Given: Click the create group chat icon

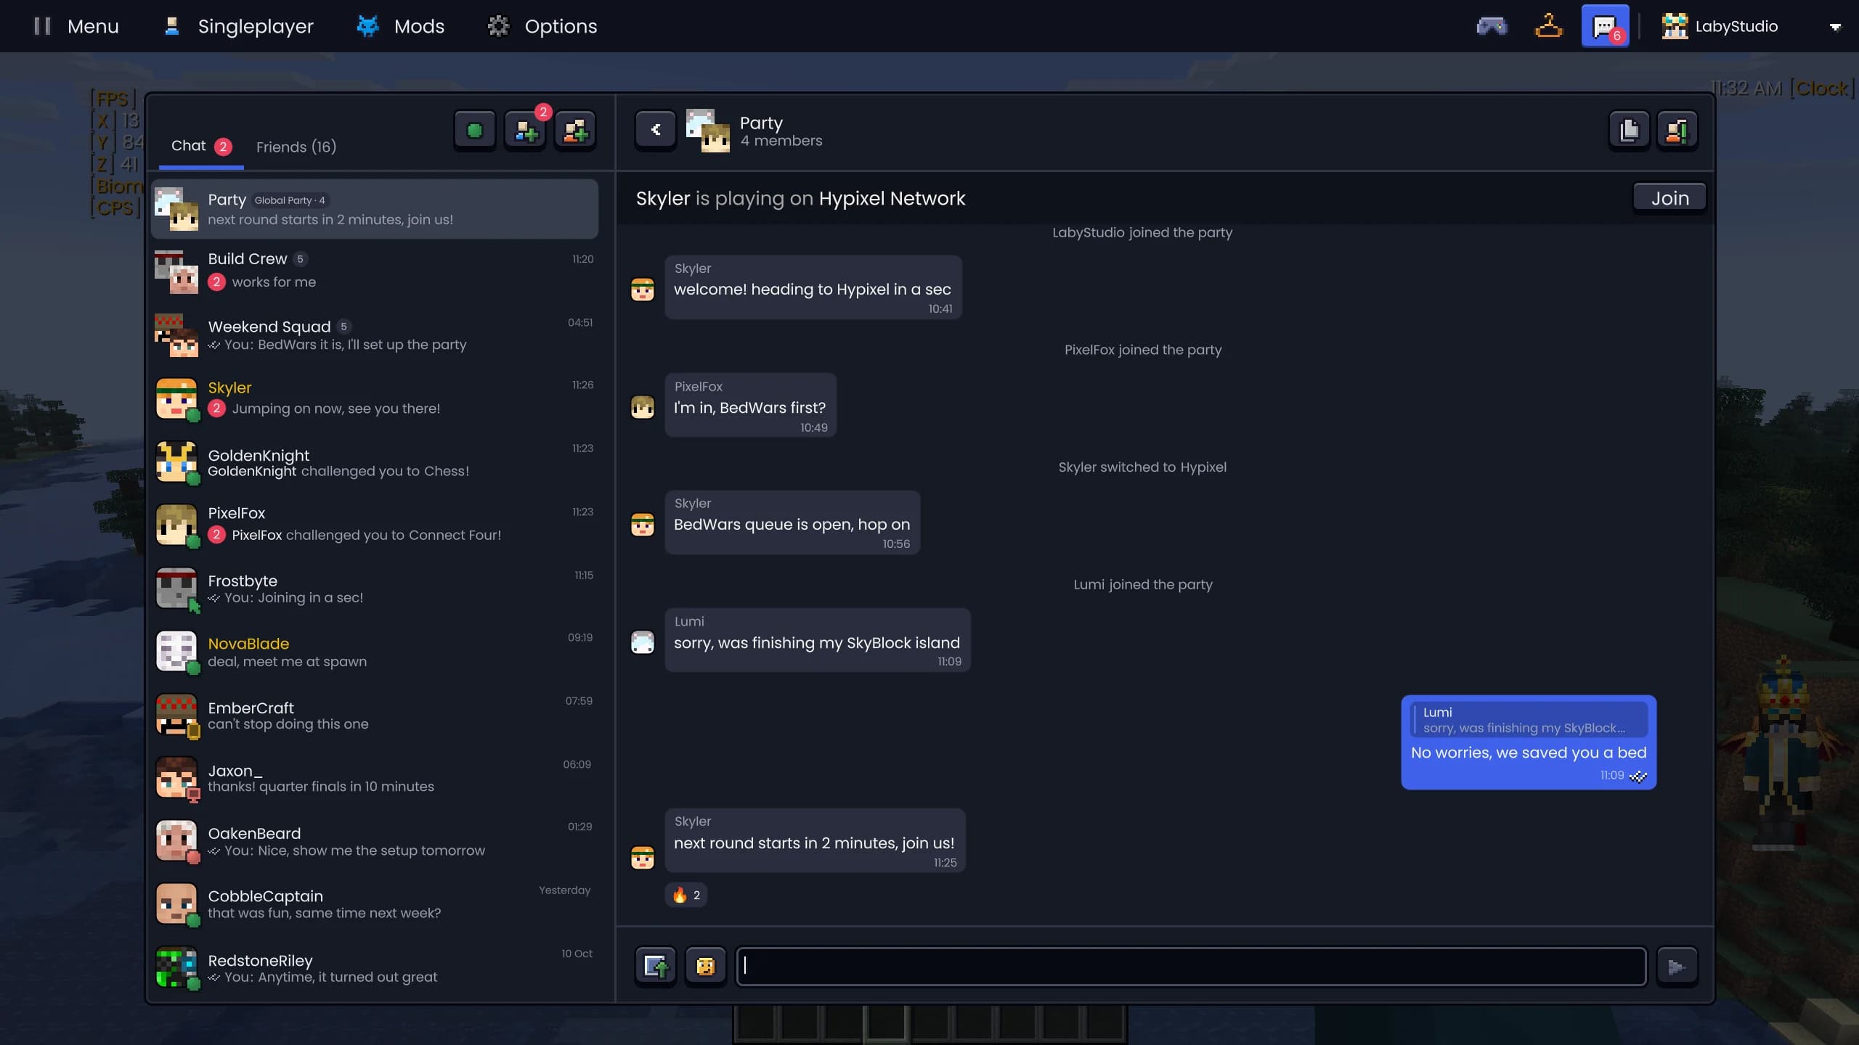Looking at the screenshot, I should point(575,131).
